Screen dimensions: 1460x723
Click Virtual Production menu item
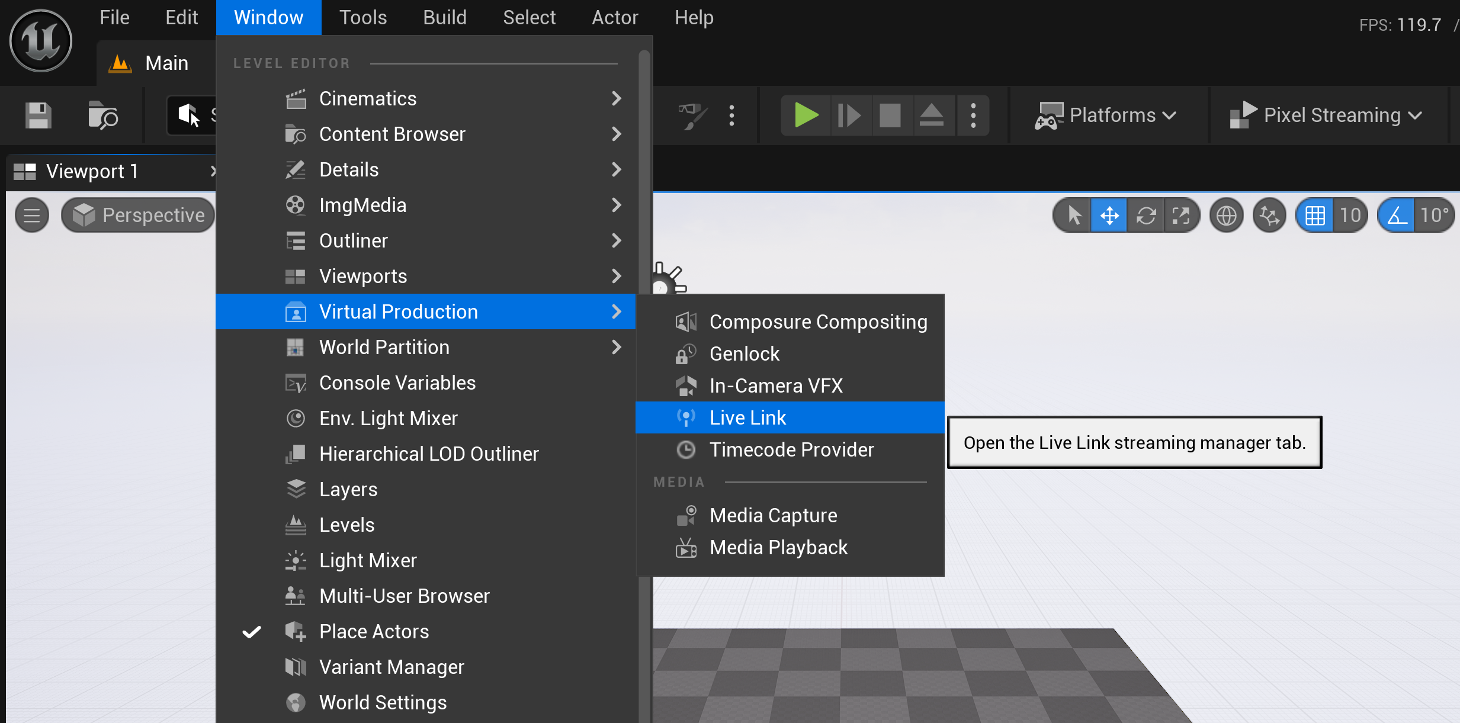pos(426,311)
